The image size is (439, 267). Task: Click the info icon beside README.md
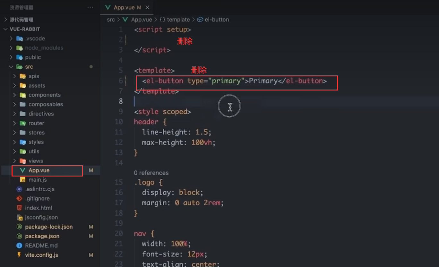[19, 245]
